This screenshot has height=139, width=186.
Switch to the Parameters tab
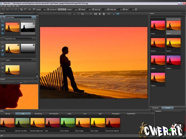click(155, 108)
